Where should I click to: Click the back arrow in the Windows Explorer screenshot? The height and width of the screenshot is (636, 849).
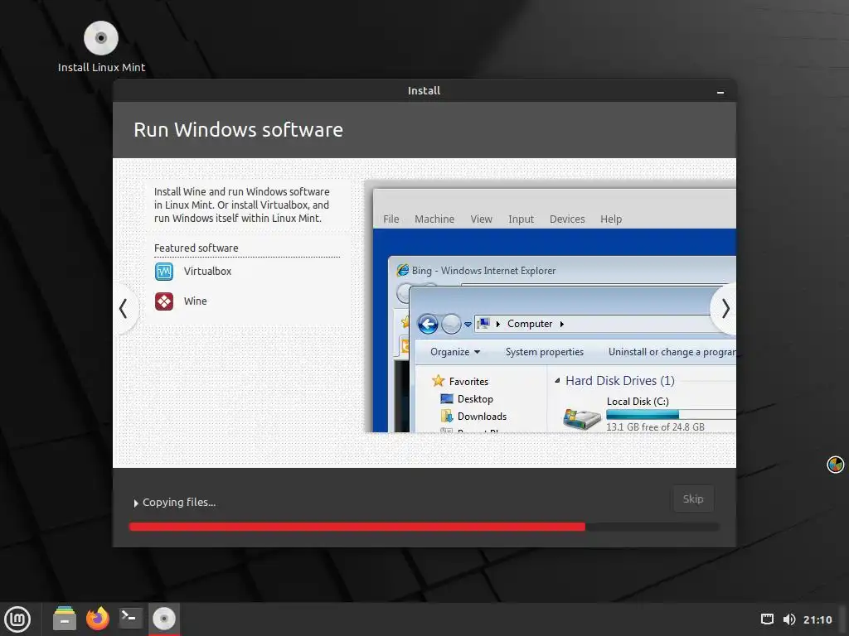click(x=428, y=324)
